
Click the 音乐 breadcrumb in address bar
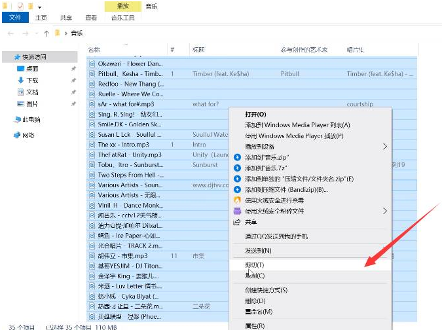[x=77, y=33]
